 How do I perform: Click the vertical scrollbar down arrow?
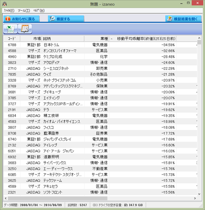(x=199, y=194)
